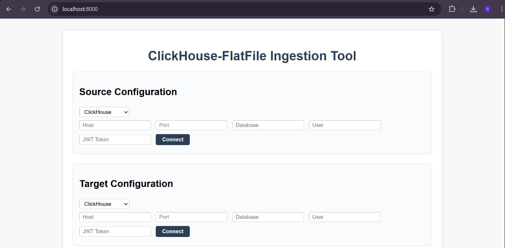The width and height of the screenshot is (505, 248).
Task: Reload the page with refresh icon
Action: click(37, 9)
